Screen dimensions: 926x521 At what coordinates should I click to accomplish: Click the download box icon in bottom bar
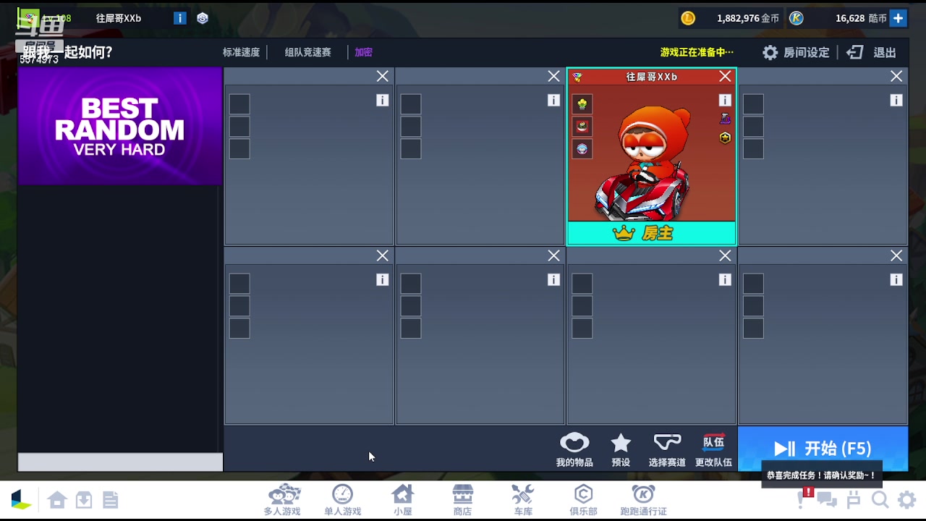tap(84, 499)
